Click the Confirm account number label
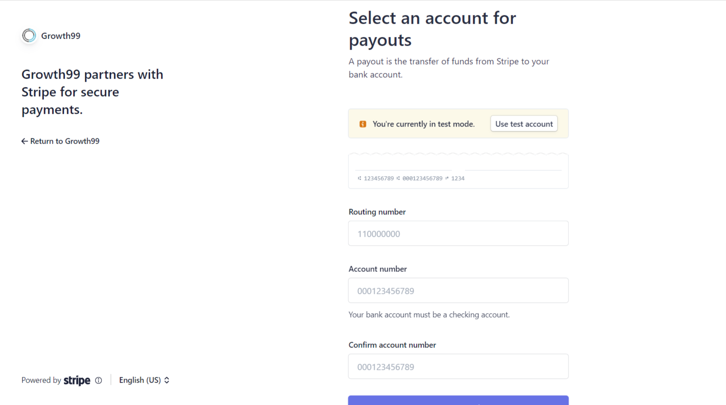The height and width of the screenshot is (405, 726). pos(392,345)
